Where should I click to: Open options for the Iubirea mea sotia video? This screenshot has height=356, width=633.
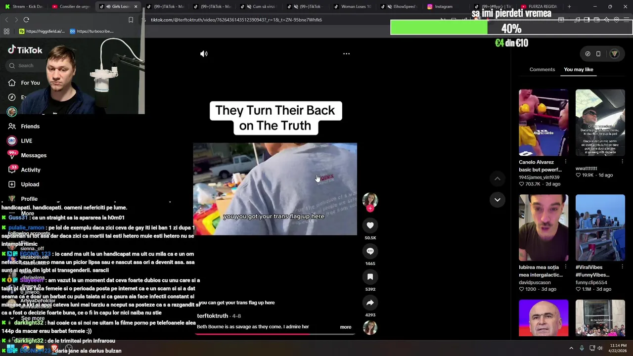coord(566,267)
